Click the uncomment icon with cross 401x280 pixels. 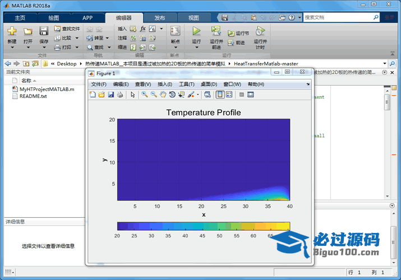click(x=142, y=38)
